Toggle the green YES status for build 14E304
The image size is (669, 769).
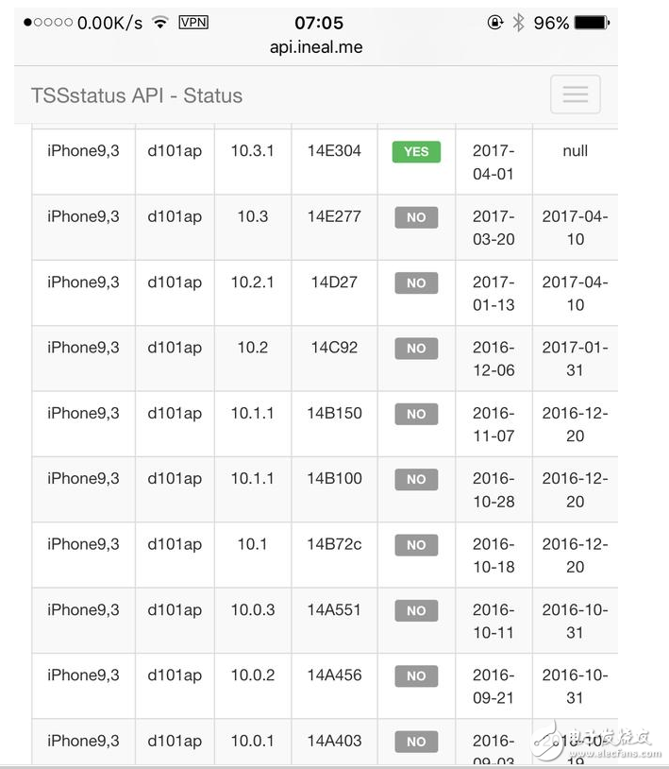(416, 151)
